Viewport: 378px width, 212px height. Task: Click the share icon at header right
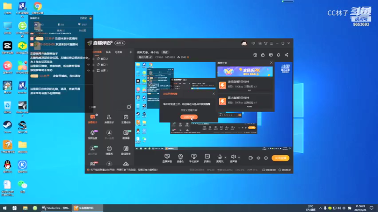coord(286,55)
